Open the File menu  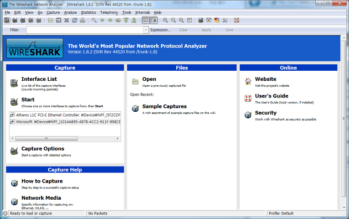[7, 12]
